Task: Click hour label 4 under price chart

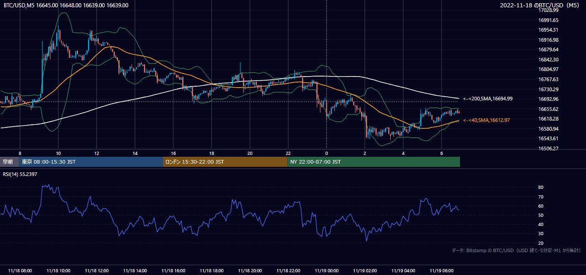Action: click(x=403, y=153)
